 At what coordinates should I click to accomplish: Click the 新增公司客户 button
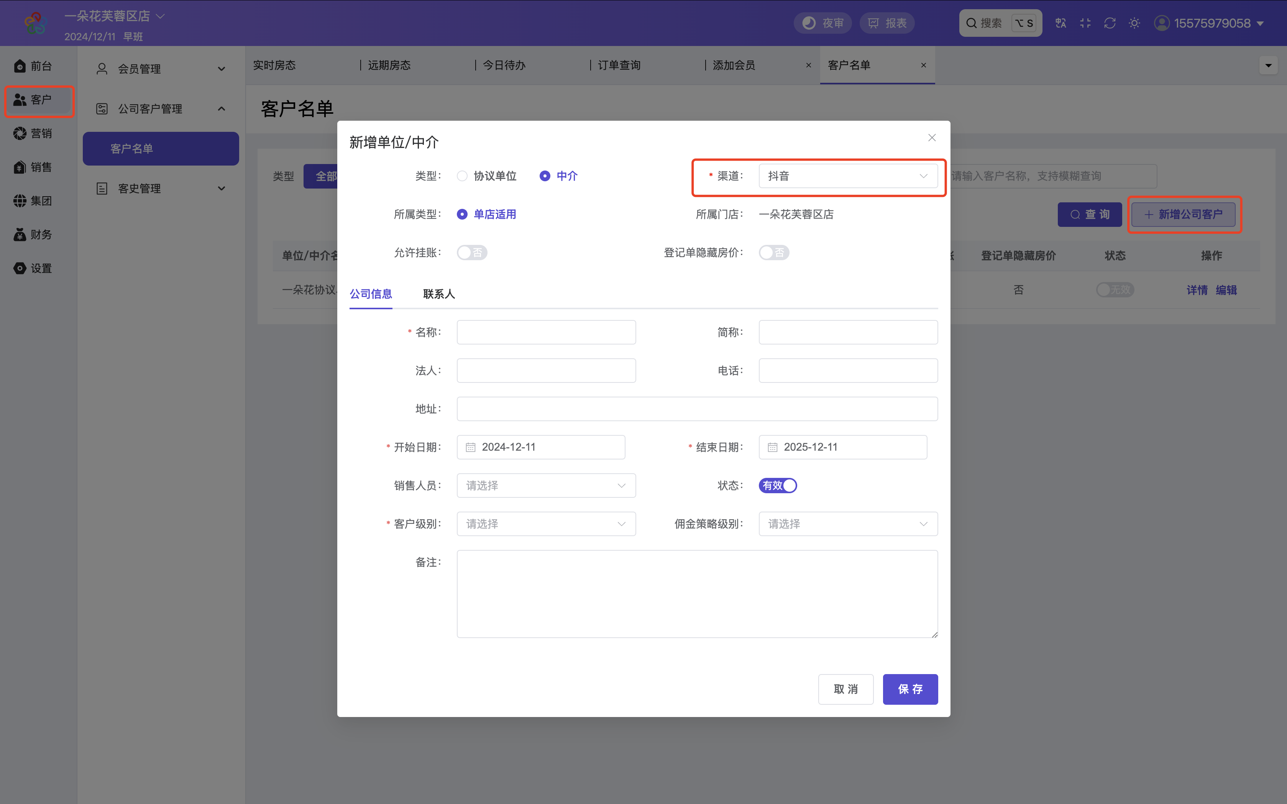[x=1183, y=214]
